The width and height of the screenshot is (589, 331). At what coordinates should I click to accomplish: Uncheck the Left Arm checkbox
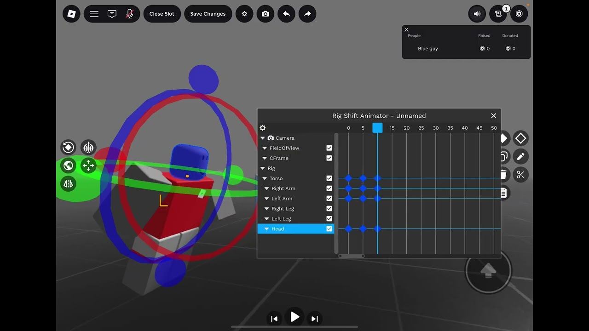329,199
